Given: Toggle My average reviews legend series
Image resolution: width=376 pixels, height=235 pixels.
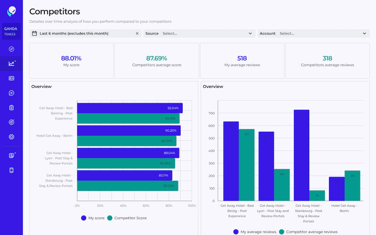Looking at the screenshot, I should coord(255,232).
